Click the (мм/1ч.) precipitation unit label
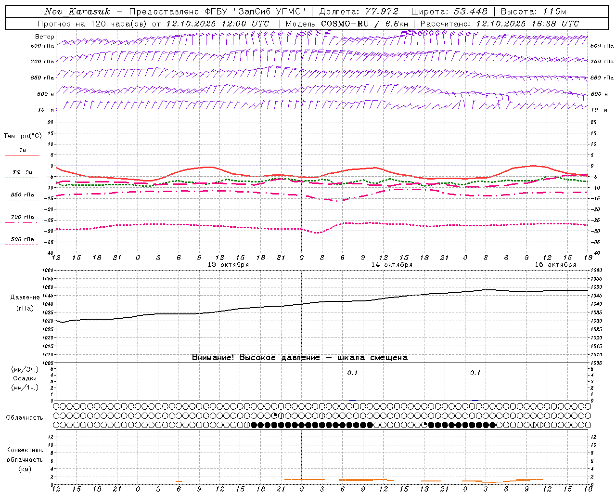Image resolution: width=616 pixels, height=493 pixels. click(25, 388)
